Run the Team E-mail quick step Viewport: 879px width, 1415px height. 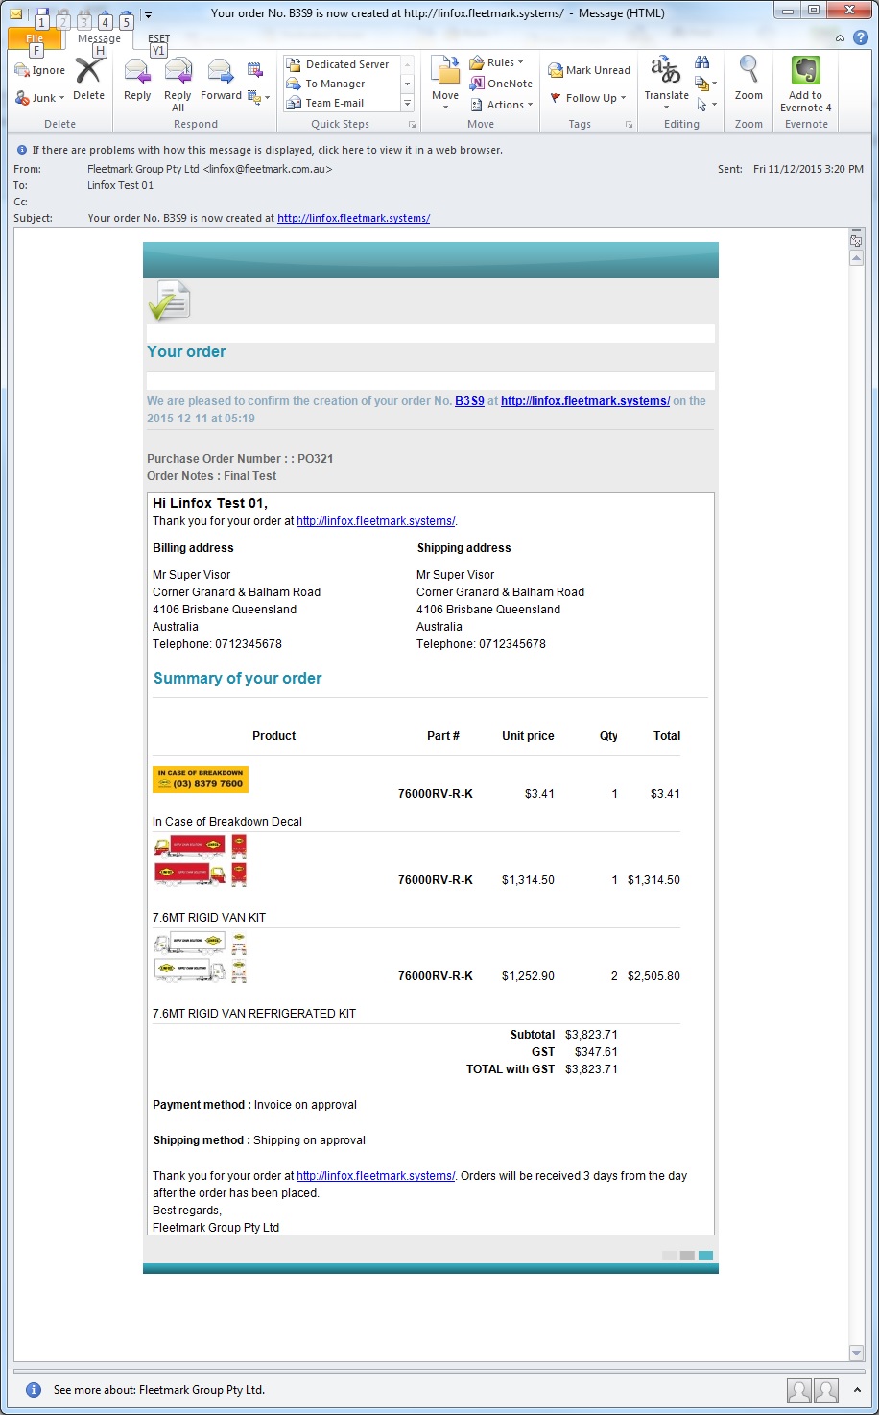click(325, 103)
